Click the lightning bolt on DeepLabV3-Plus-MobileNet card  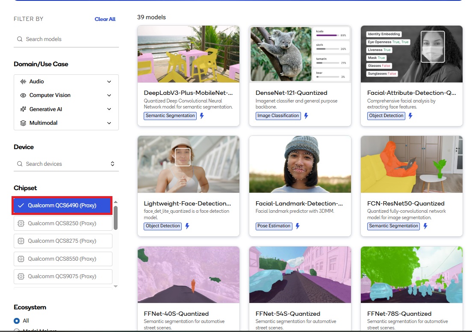click(x=201, y=115)
